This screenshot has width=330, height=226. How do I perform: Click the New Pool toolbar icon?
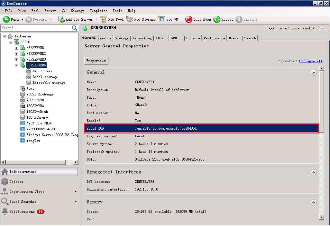pos(104,19)
